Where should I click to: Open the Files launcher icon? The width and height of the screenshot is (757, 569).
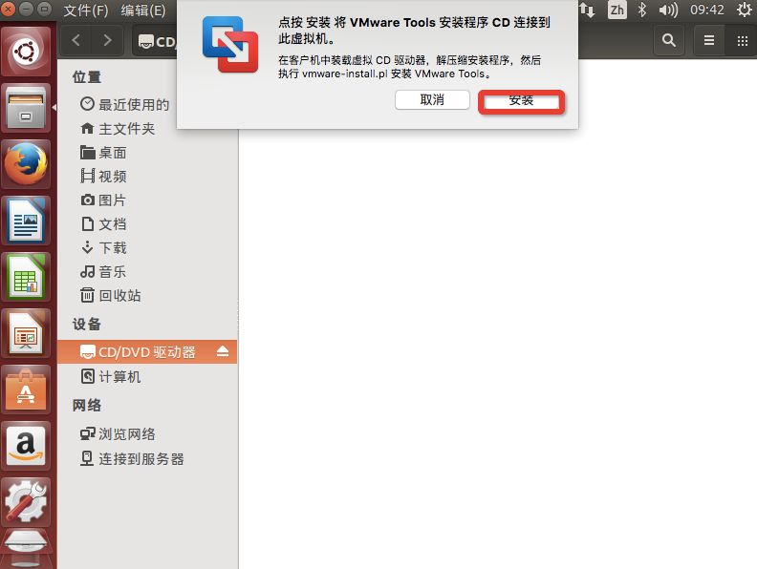click(x=26, y=108)
